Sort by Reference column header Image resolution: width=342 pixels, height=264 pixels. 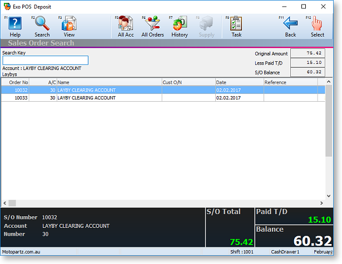click(290, 82)
